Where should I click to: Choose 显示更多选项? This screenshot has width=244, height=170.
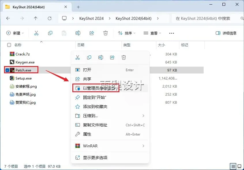[x=110, y=158]
